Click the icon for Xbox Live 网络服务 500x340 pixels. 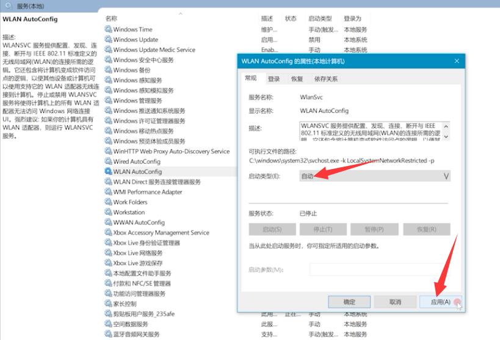109,253
